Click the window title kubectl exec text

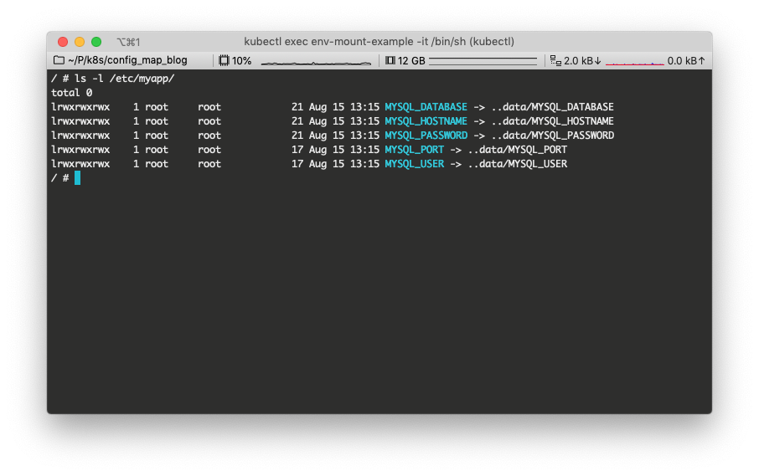(x=379, y=42)
